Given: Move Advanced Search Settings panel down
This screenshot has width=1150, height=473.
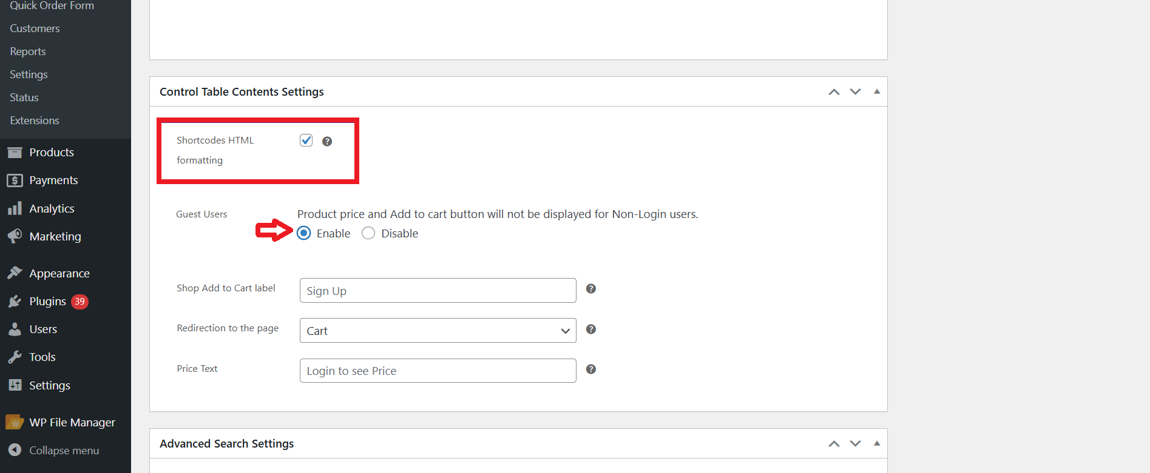Looking at the screenshot, I should 856,444.
